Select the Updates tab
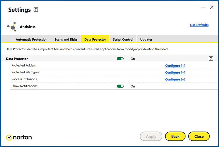219x147 pixels. [x=146, y=39]
